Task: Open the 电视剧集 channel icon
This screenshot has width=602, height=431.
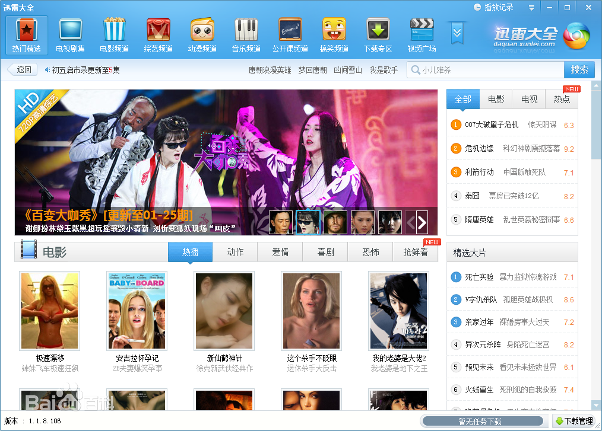Action: coord(70,35)
